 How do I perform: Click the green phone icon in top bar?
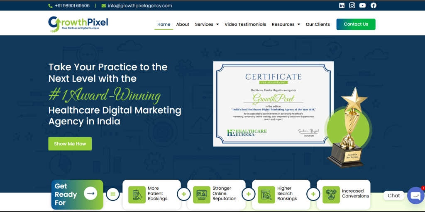click(x=50, y=6)
